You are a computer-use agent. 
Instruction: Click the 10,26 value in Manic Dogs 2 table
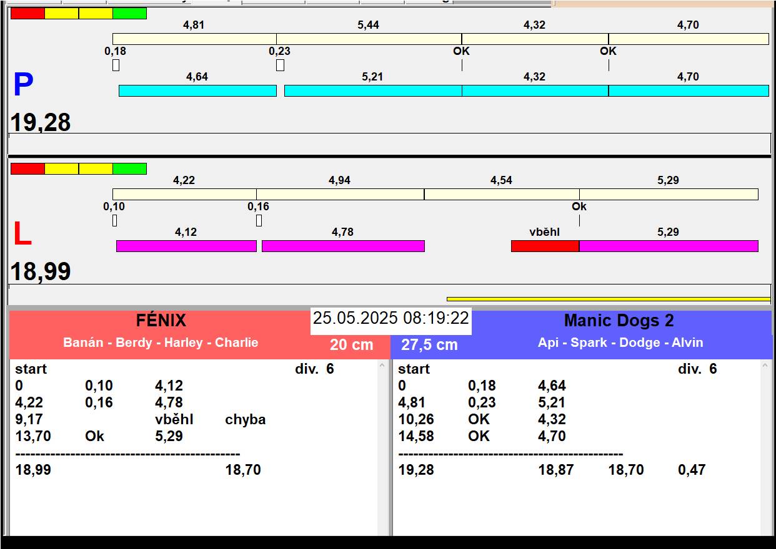tap(416, 419)
